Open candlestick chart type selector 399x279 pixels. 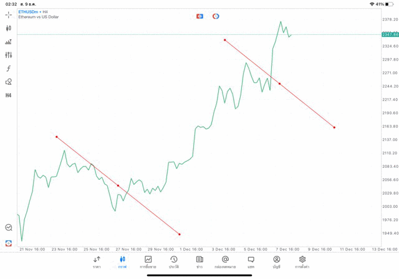tap(9, 28)
